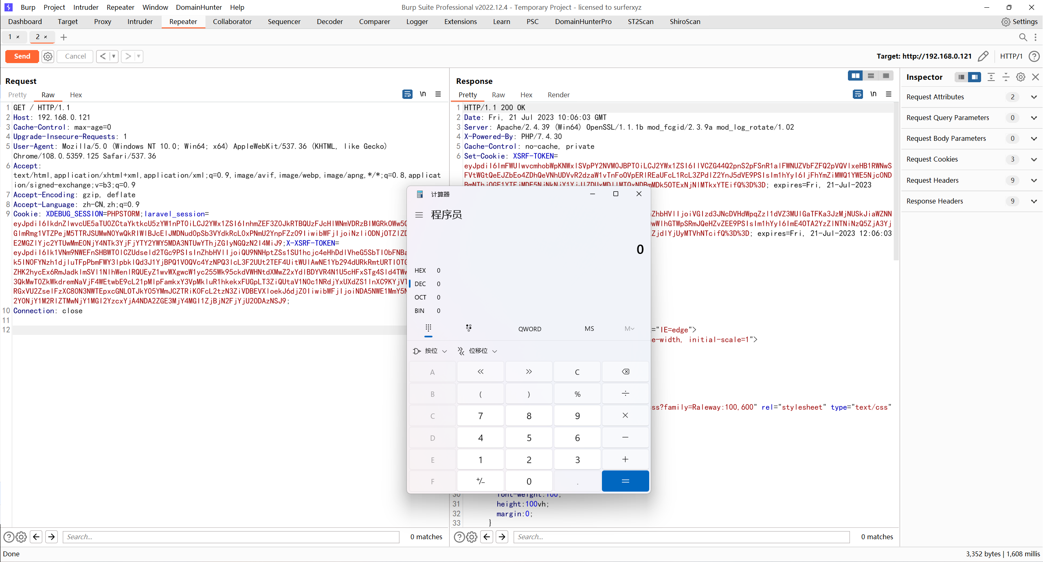Viewport: 1043px width, 562px height.
Task: Open the bitwise 按位 dropdown in calculator
Action: (430, 351)
